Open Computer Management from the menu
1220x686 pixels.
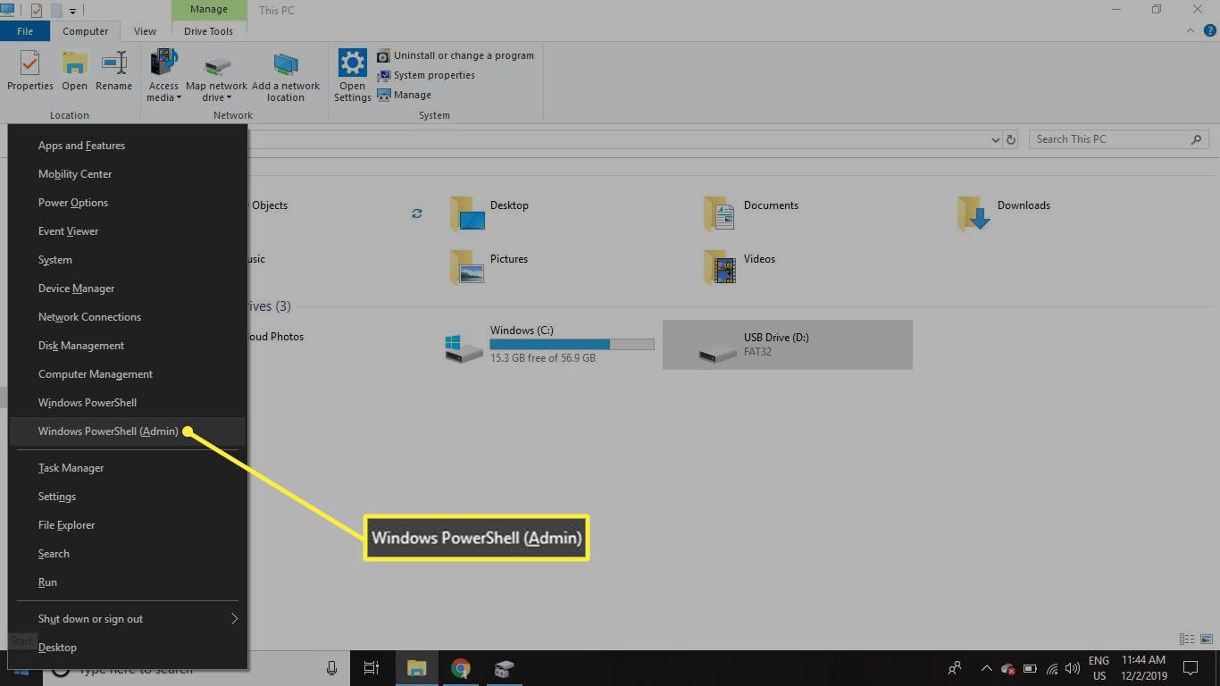pos(127,374)
